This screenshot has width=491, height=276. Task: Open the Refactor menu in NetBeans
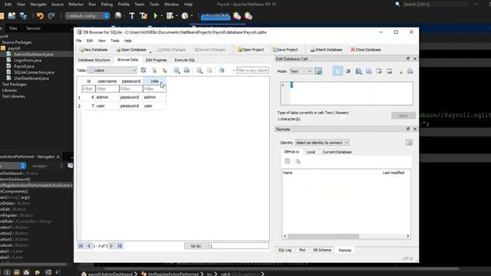point(76,5)
